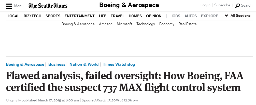
Task: Click the Boeing & Aerospace page title
Action: tap(129, 5)
